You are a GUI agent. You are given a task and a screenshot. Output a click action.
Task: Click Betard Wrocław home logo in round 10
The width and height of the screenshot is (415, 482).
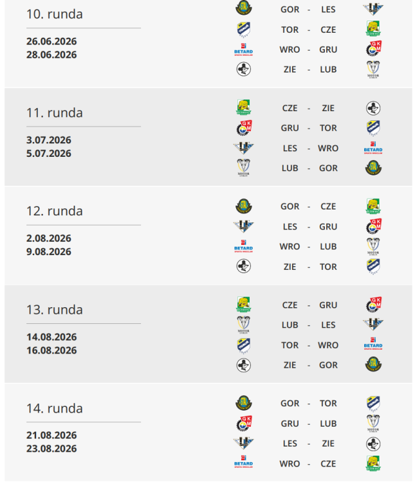coord(243,49)
